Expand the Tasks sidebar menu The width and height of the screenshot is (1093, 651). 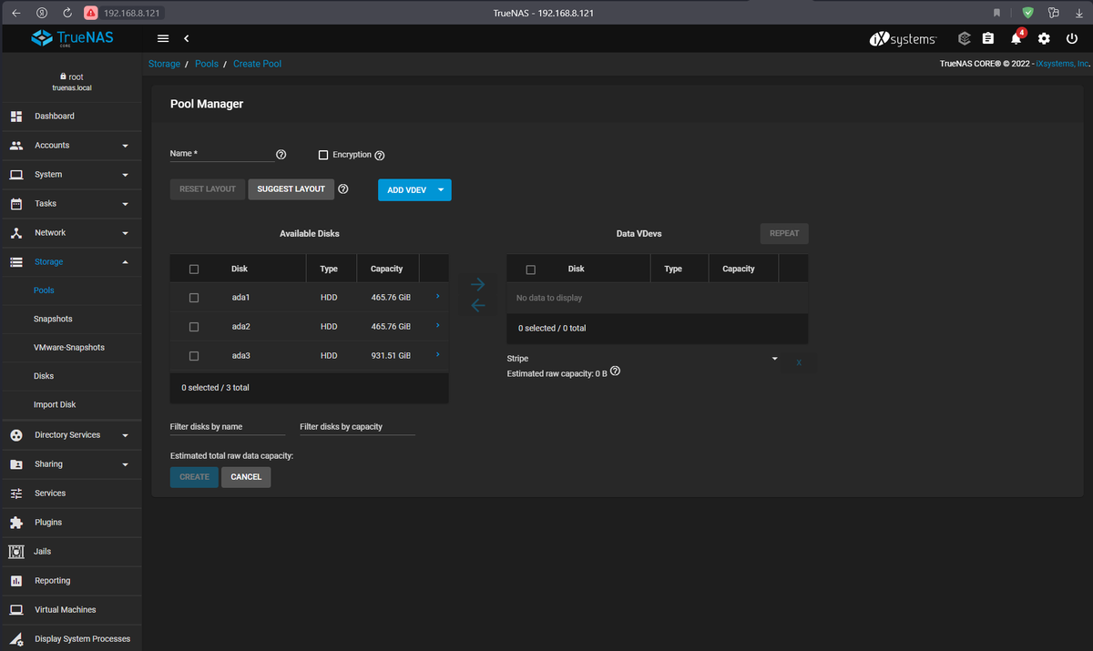[125, 204]
